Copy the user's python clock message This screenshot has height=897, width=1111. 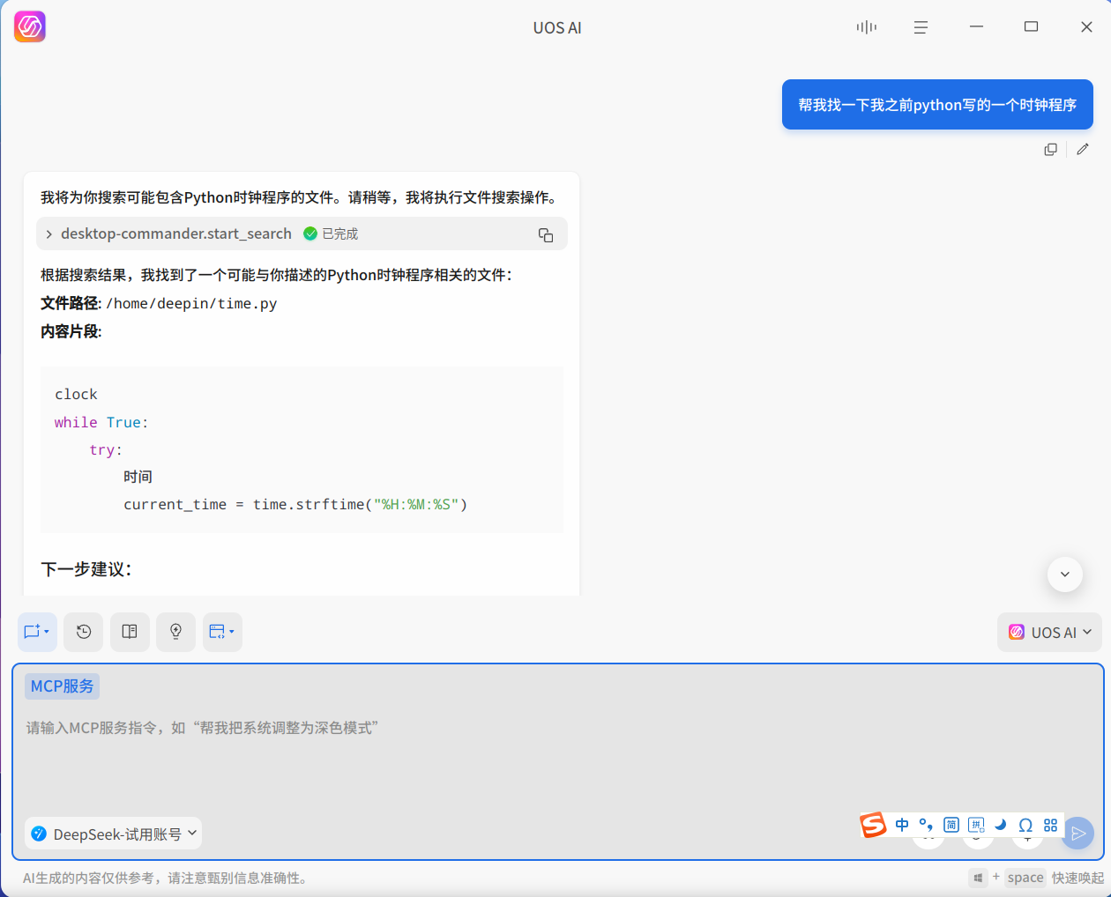(1050, 150)
